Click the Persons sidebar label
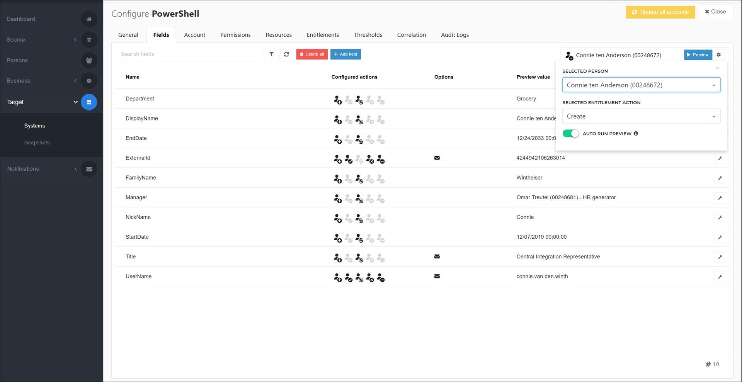This screenshot has width=742, height=382. (17, 60)
